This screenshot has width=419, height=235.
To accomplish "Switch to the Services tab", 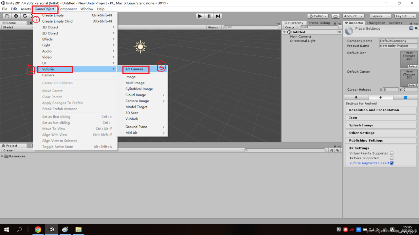I will [395, 23].
